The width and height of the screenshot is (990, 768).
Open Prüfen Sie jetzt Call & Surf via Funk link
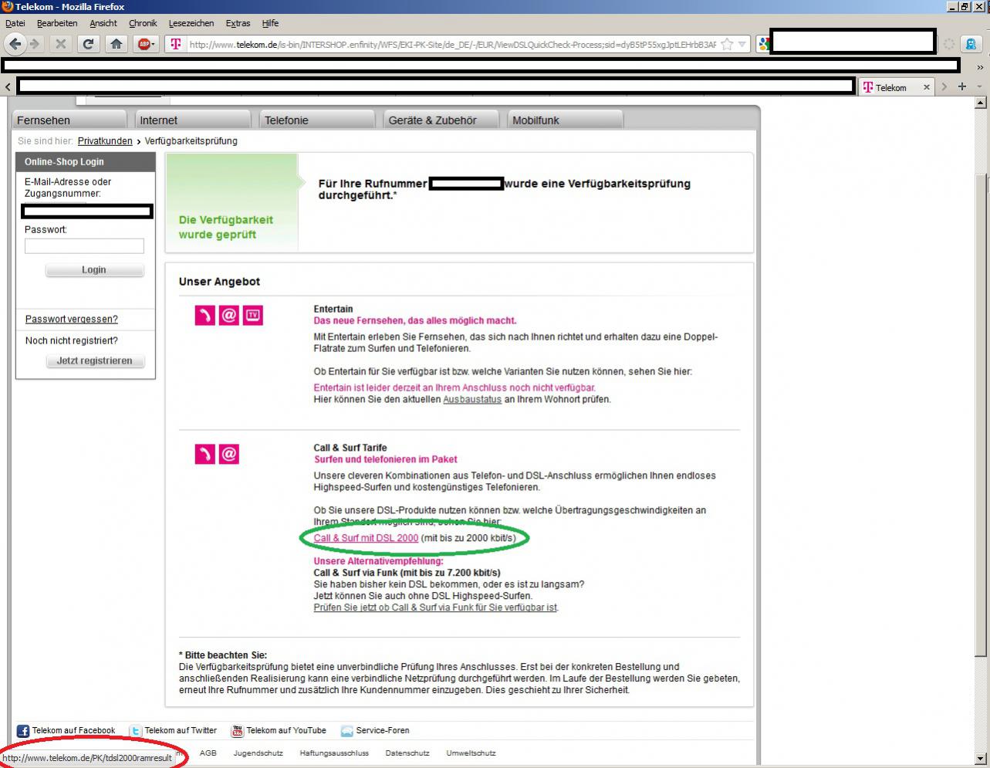[435, 607]
